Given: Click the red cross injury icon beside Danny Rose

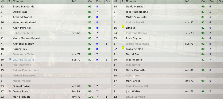Looking at the screenshot, I should (x=10, y=91).
